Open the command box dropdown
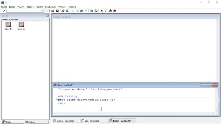 tap(42, 11)
